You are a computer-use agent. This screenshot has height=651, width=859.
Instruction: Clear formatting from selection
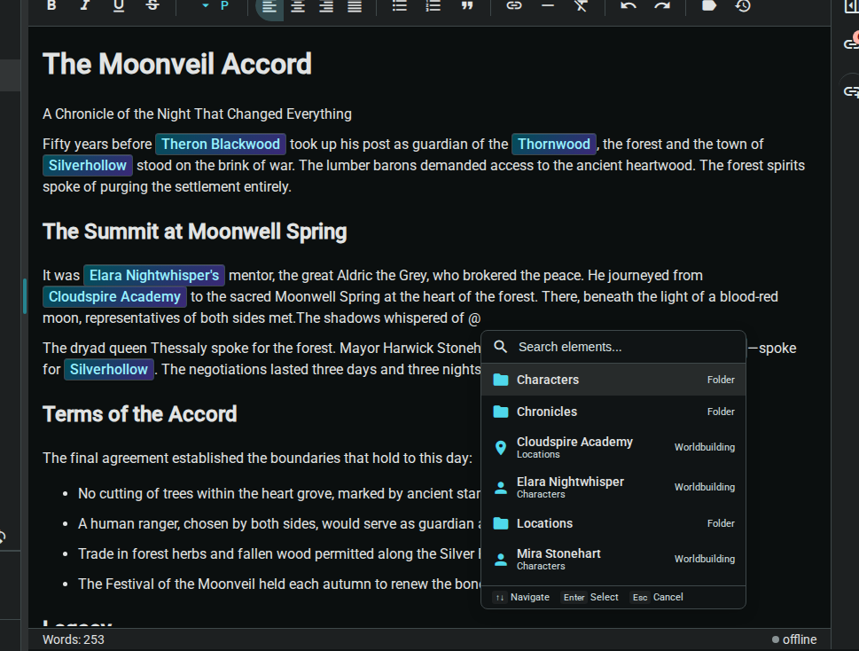coord(581,6)
